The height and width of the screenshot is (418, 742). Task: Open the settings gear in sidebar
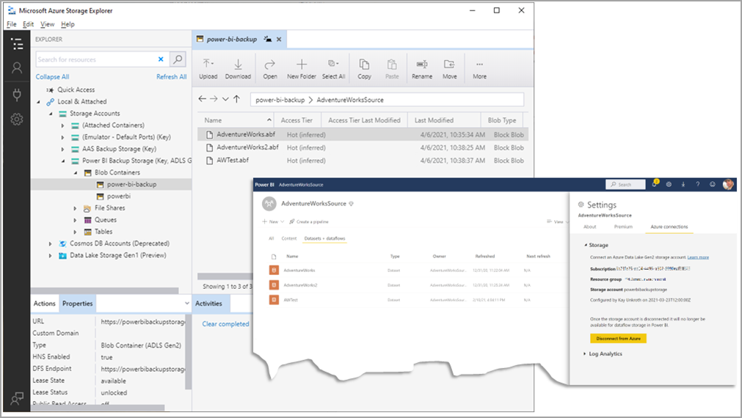pyautogui.click(x=17, y=119)
